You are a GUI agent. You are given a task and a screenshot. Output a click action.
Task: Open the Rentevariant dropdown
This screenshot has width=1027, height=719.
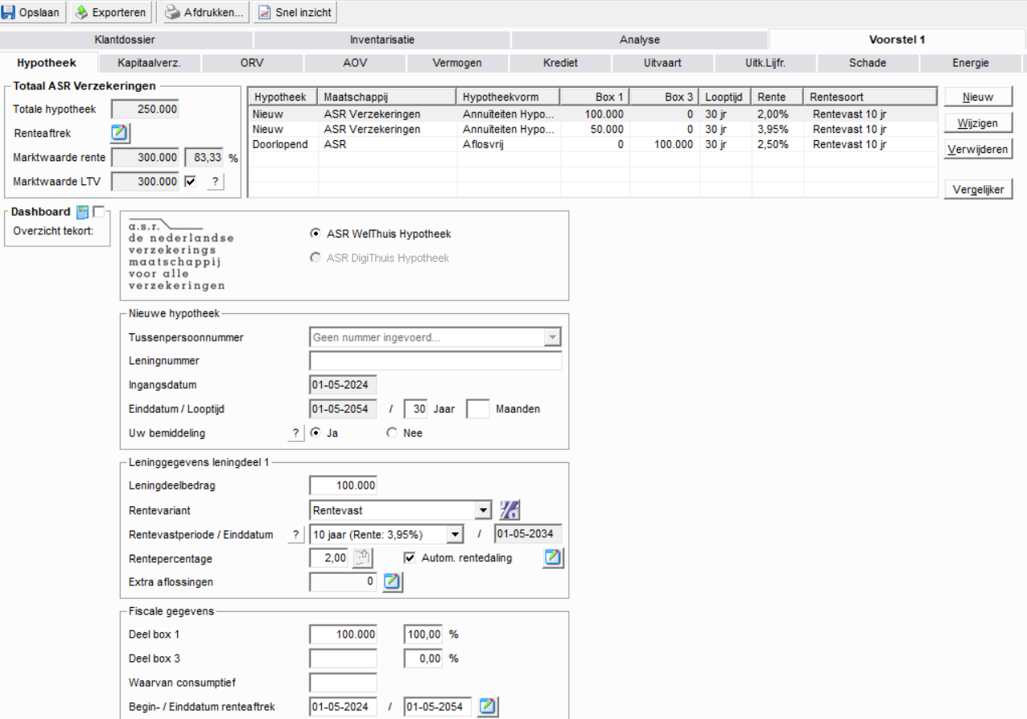pyautogui.click(x=483, y=510)
